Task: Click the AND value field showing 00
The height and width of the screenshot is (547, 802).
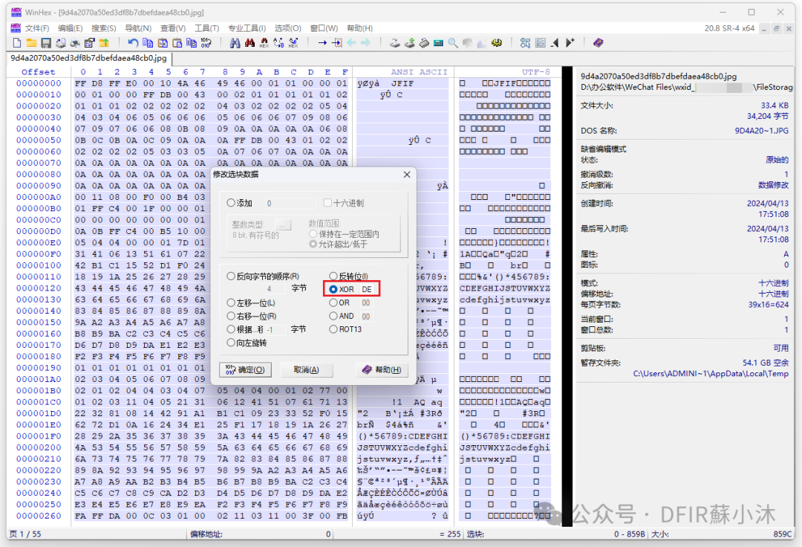Action: [366, 316]
